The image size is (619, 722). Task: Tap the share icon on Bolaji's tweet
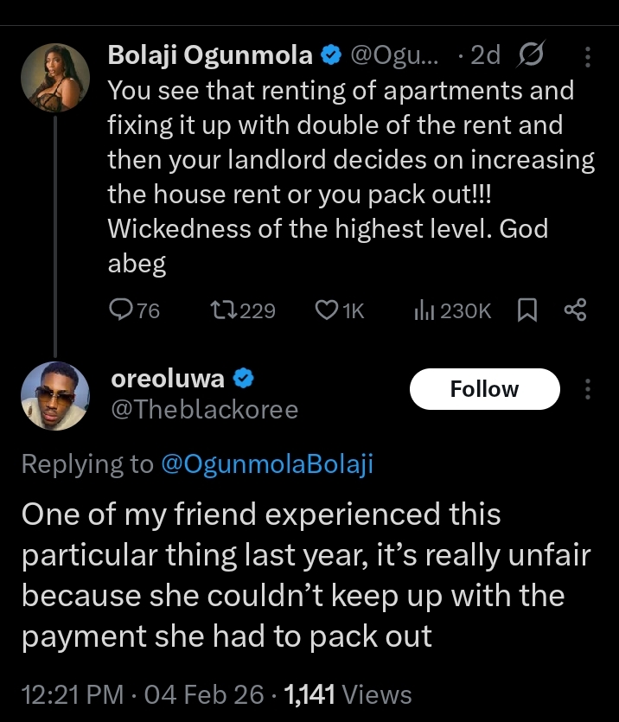tap(575, 310)
